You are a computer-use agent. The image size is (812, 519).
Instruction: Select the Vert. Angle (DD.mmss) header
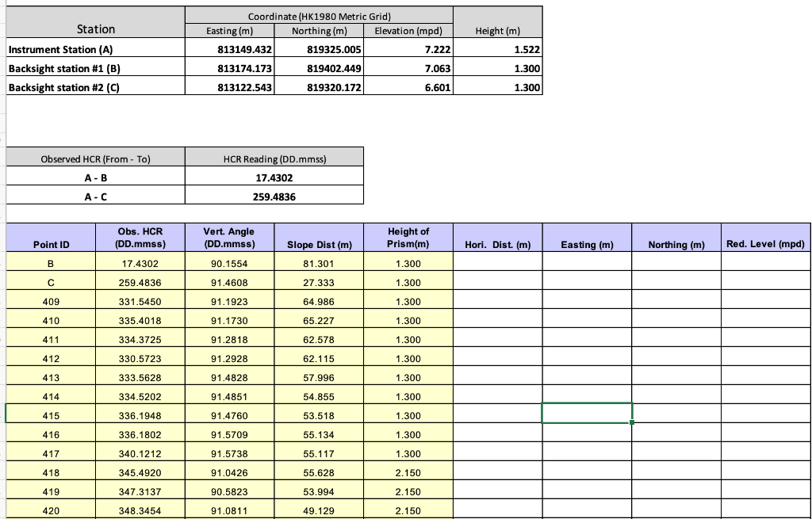(229, 238)
